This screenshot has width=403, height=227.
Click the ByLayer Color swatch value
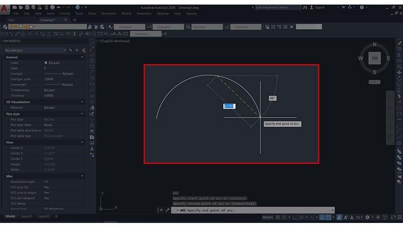52,63
